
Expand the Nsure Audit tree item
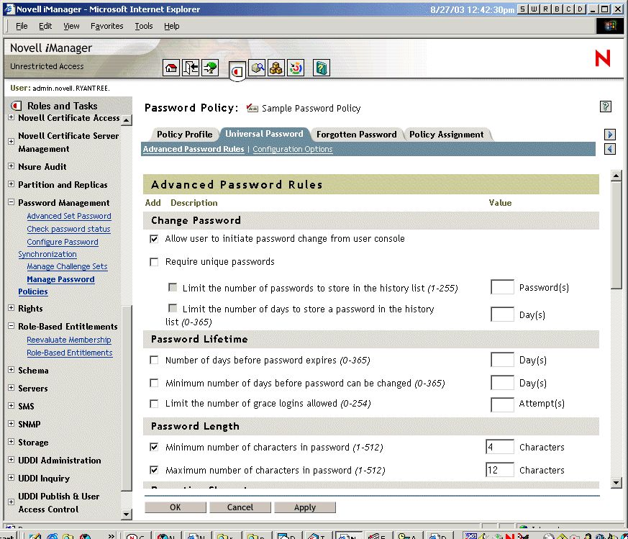9,167
